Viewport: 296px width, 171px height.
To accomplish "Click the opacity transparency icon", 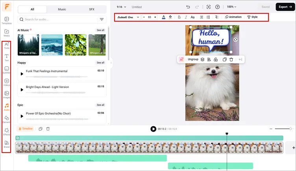I will (x=217, y=17).
